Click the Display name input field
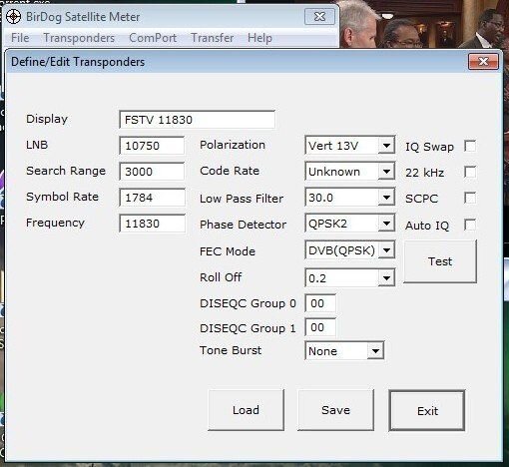The height and width of the screenshot is (467, 509). click(197, 120)
